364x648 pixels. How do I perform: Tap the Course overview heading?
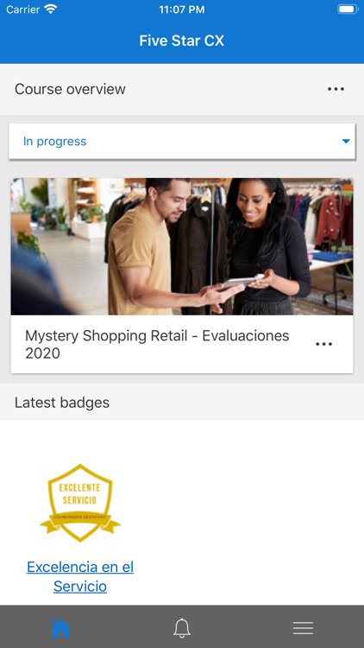[70, 89]
